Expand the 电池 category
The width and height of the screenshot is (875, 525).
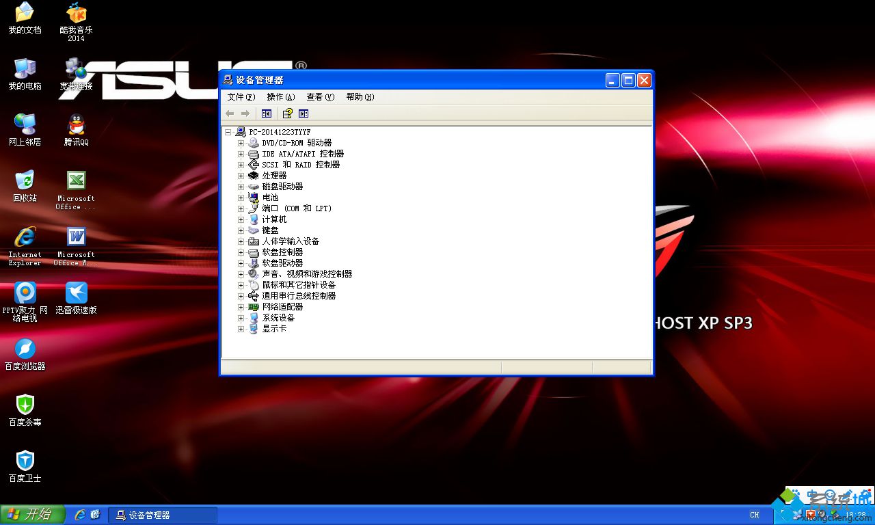click(x=241, y=198)
